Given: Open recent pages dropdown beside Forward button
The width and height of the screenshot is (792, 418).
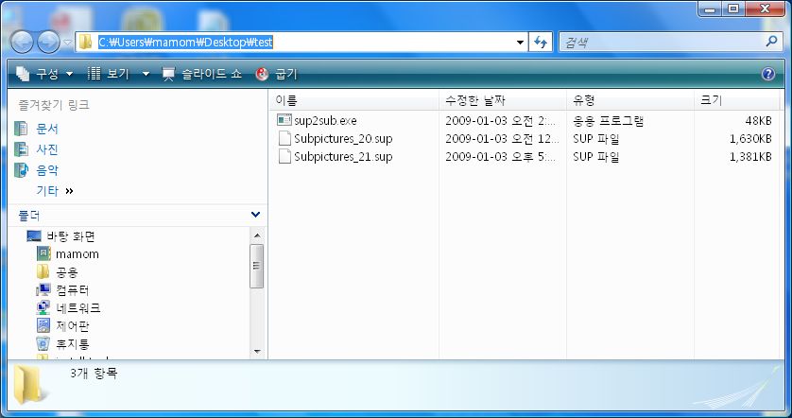Looking at the screenshot, I should point(67,43).
